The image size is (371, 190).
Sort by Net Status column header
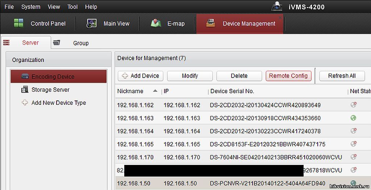pos(360,91)
